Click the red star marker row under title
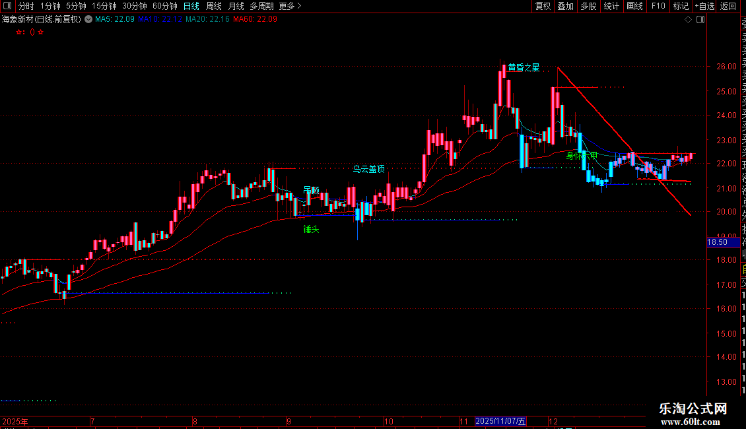 [30, 32]
